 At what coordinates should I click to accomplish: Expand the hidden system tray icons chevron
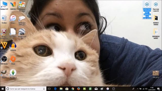click(137, 89)
